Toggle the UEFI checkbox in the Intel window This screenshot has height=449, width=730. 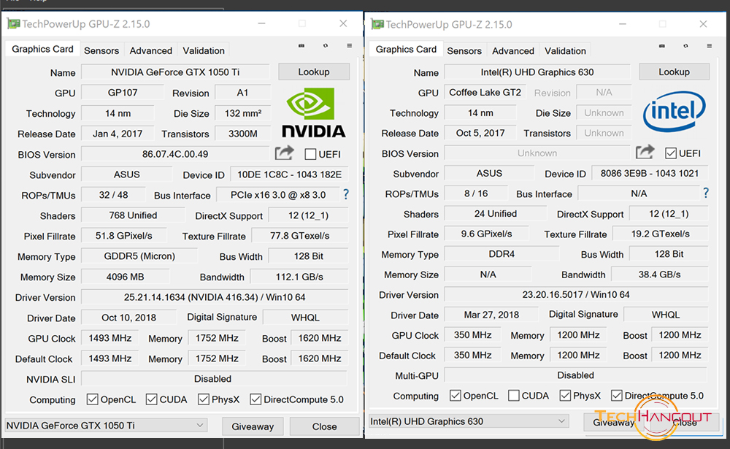click(671, 153)
